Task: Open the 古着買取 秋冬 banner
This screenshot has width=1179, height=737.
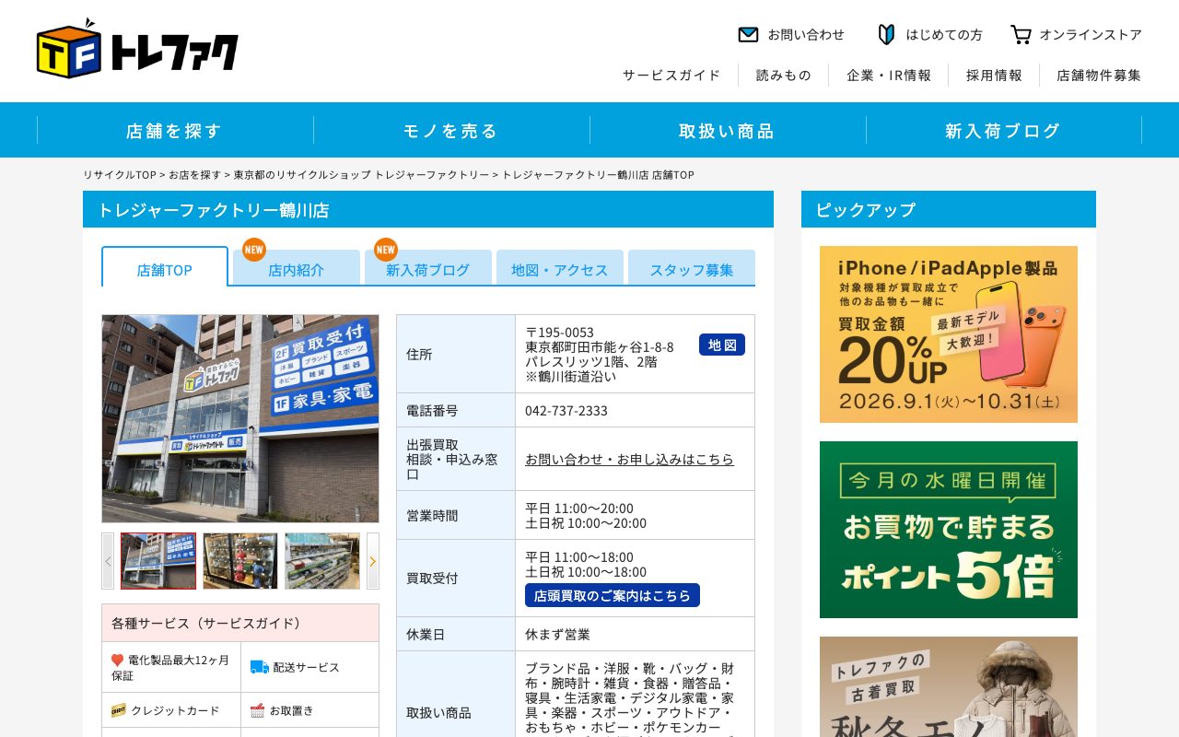Action: [x=949, y=686]
